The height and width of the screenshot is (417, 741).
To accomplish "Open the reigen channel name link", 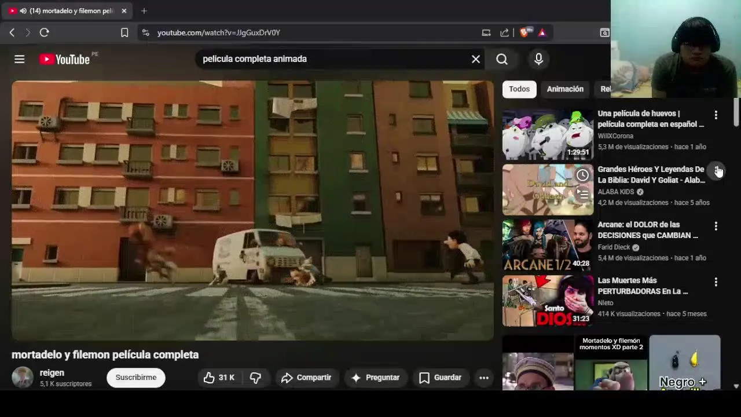I will pyautogui.click(x=52, y=373).
